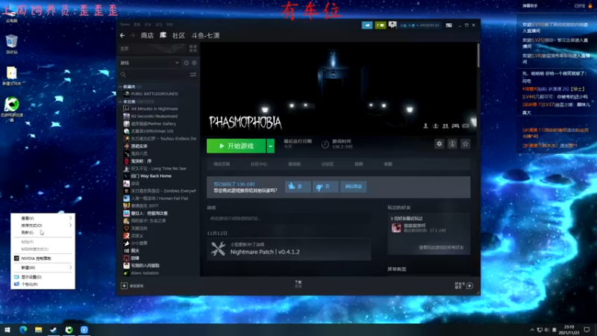The width and height of the screenshot is (597, 336).
Task: Expand play options arrow beside 开始游戏
Action: click(270, 146)
